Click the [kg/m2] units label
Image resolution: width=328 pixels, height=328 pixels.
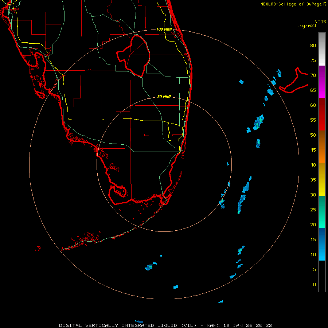click(306, 26)
